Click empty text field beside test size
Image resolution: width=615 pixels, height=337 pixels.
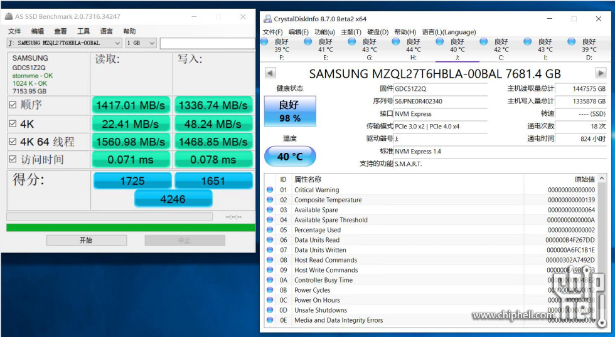[x=208, y=43]
